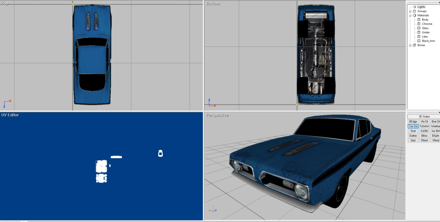This screenshot has height=222, width=440.
Task: Click the Chrome material texture icon
Action: pyautogui.click(x=419, y=24)
